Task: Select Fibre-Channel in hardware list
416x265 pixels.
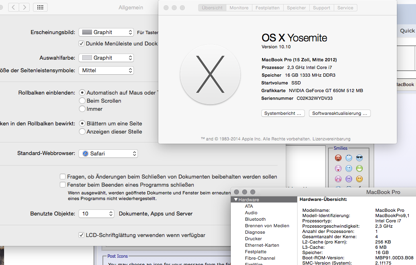Action: [260, 258]
